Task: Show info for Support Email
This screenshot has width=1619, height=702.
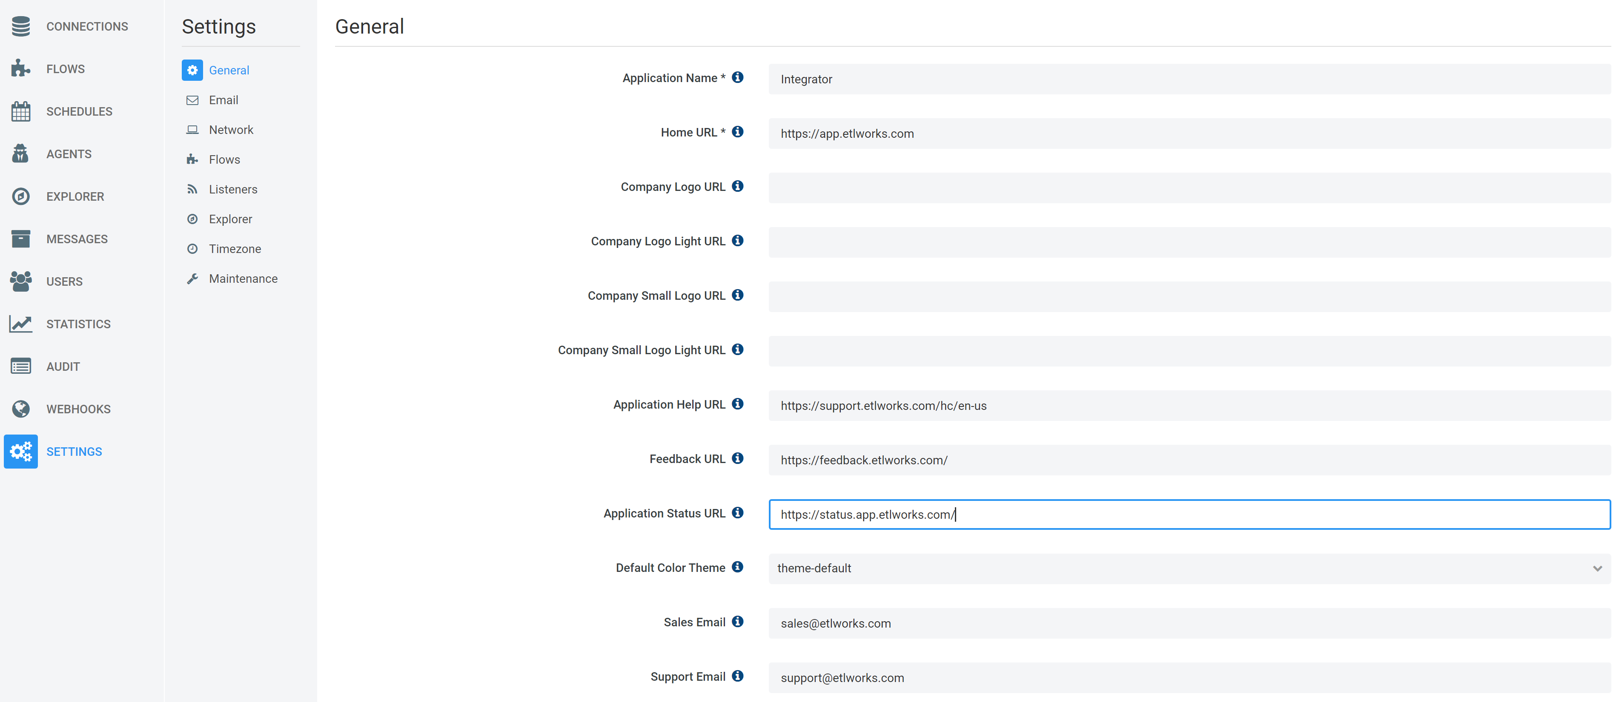Action: click(738, 676)
